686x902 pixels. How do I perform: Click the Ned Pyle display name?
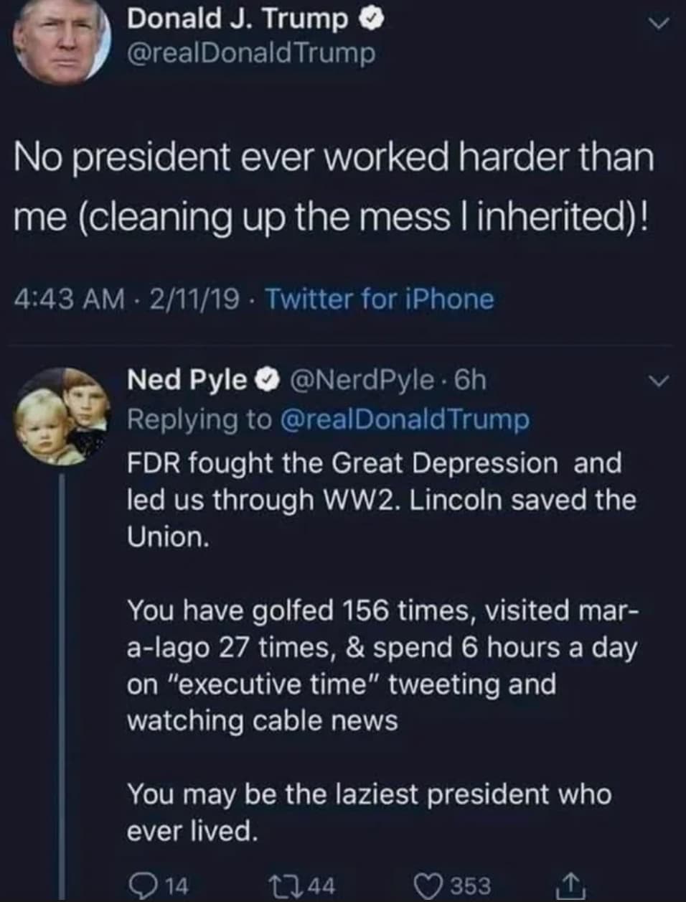[187, 380]
